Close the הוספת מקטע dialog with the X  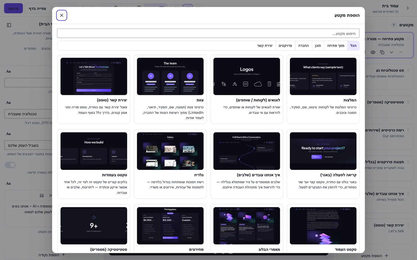point(62,15)
